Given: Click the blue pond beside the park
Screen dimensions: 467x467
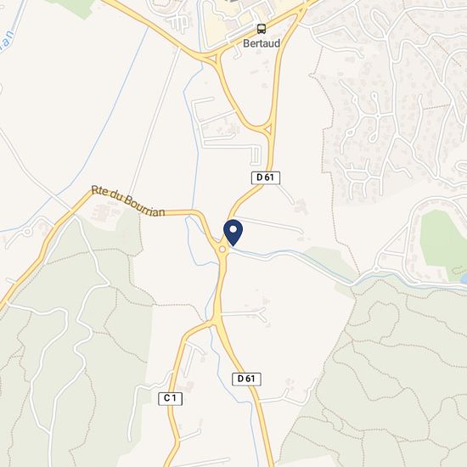Looking at the screenshot, I should click(464, 279).
